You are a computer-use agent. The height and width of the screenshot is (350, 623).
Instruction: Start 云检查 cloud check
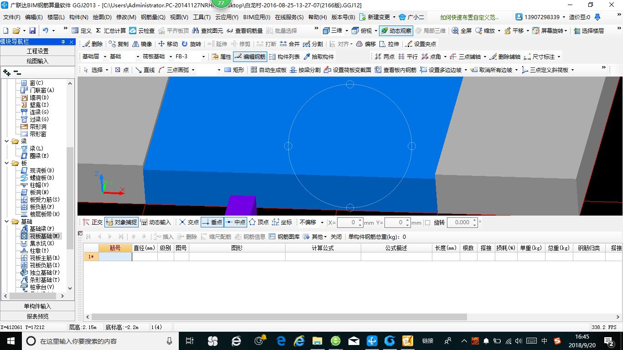[142, 31]
